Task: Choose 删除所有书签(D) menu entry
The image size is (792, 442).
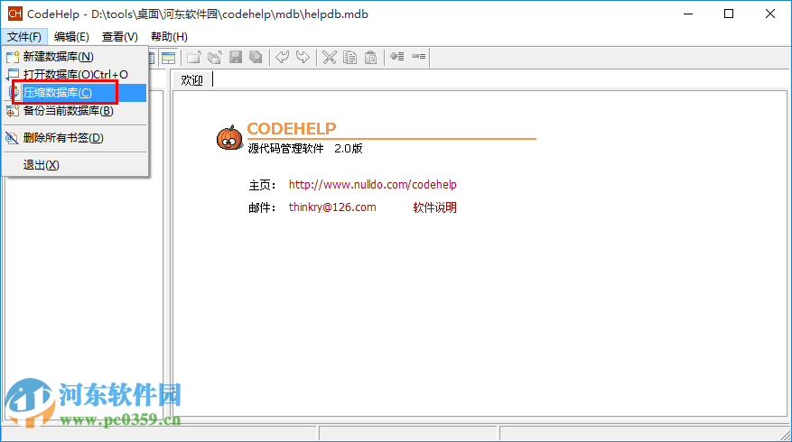Action: coord(76,138)
